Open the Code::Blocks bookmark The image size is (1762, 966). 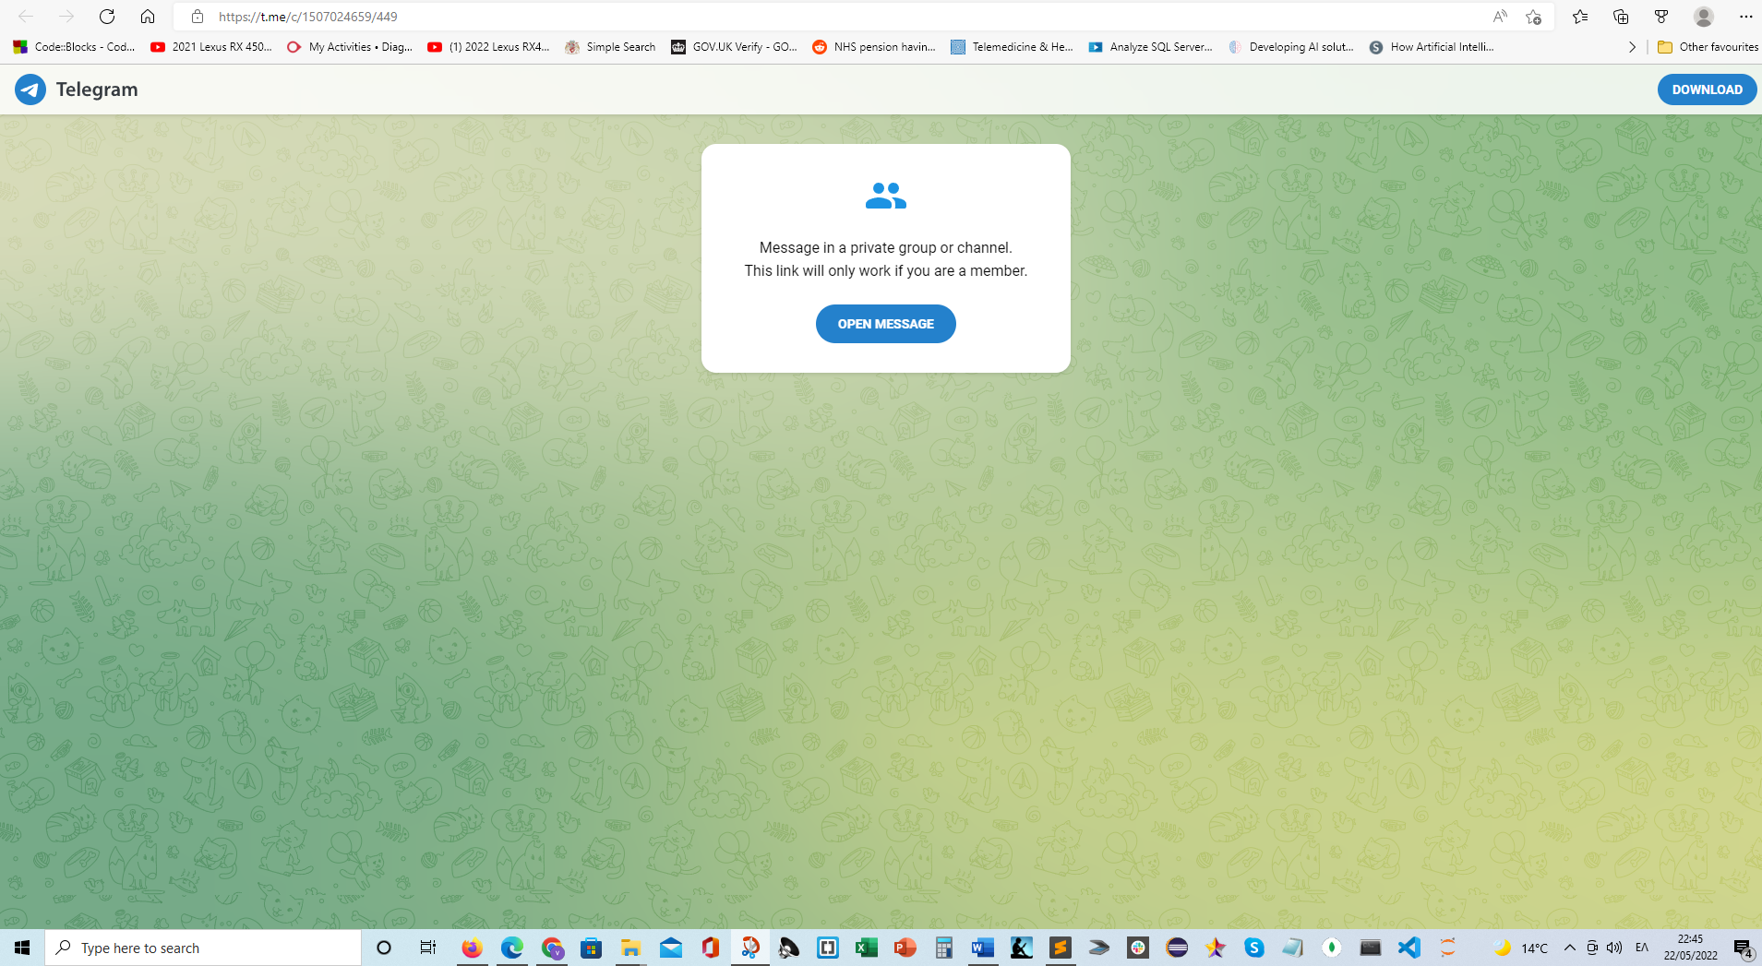[75, 47]
